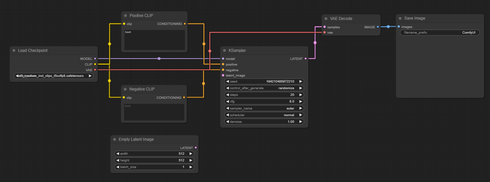Viewport: 490px width, 182px height.
Task: Click the KSampler latent_image input socket
Action: tap(223, 76)
